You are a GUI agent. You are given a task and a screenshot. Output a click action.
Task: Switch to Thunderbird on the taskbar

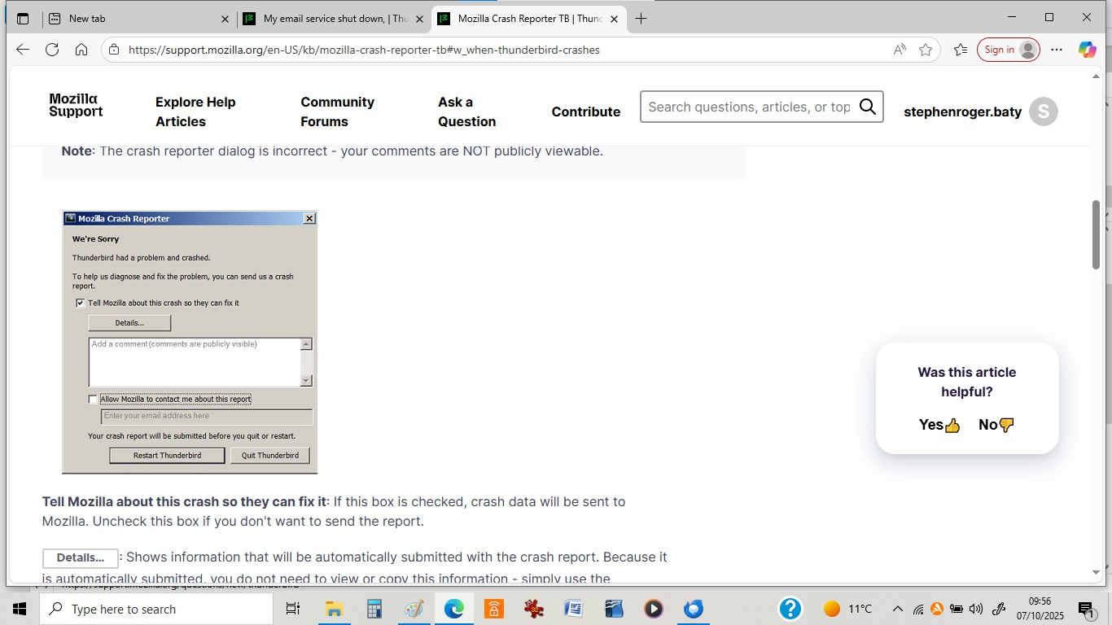point(694,609)
